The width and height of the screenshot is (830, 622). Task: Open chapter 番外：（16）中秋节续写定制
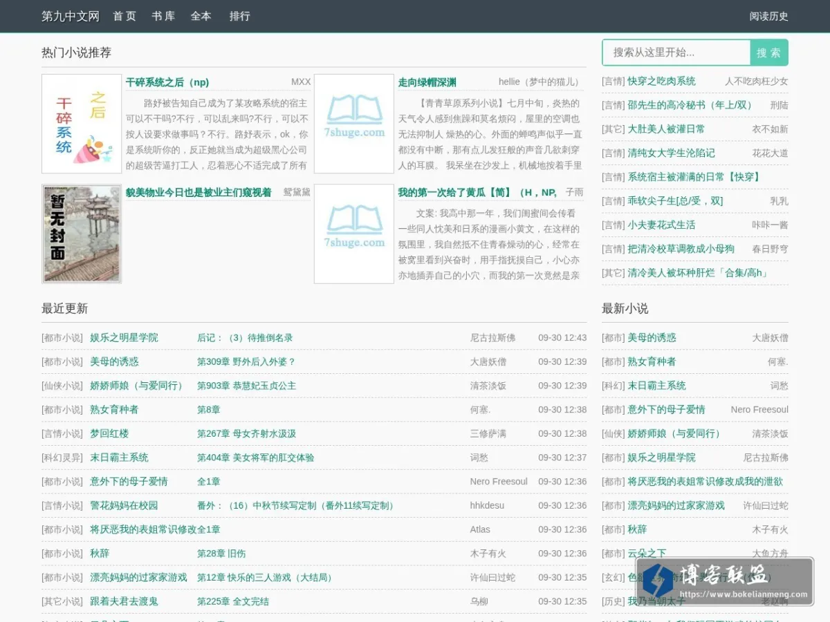coord(297,505)
